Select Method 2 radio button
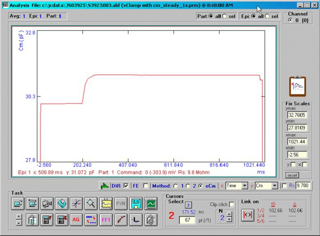 [x=188, y=186]
